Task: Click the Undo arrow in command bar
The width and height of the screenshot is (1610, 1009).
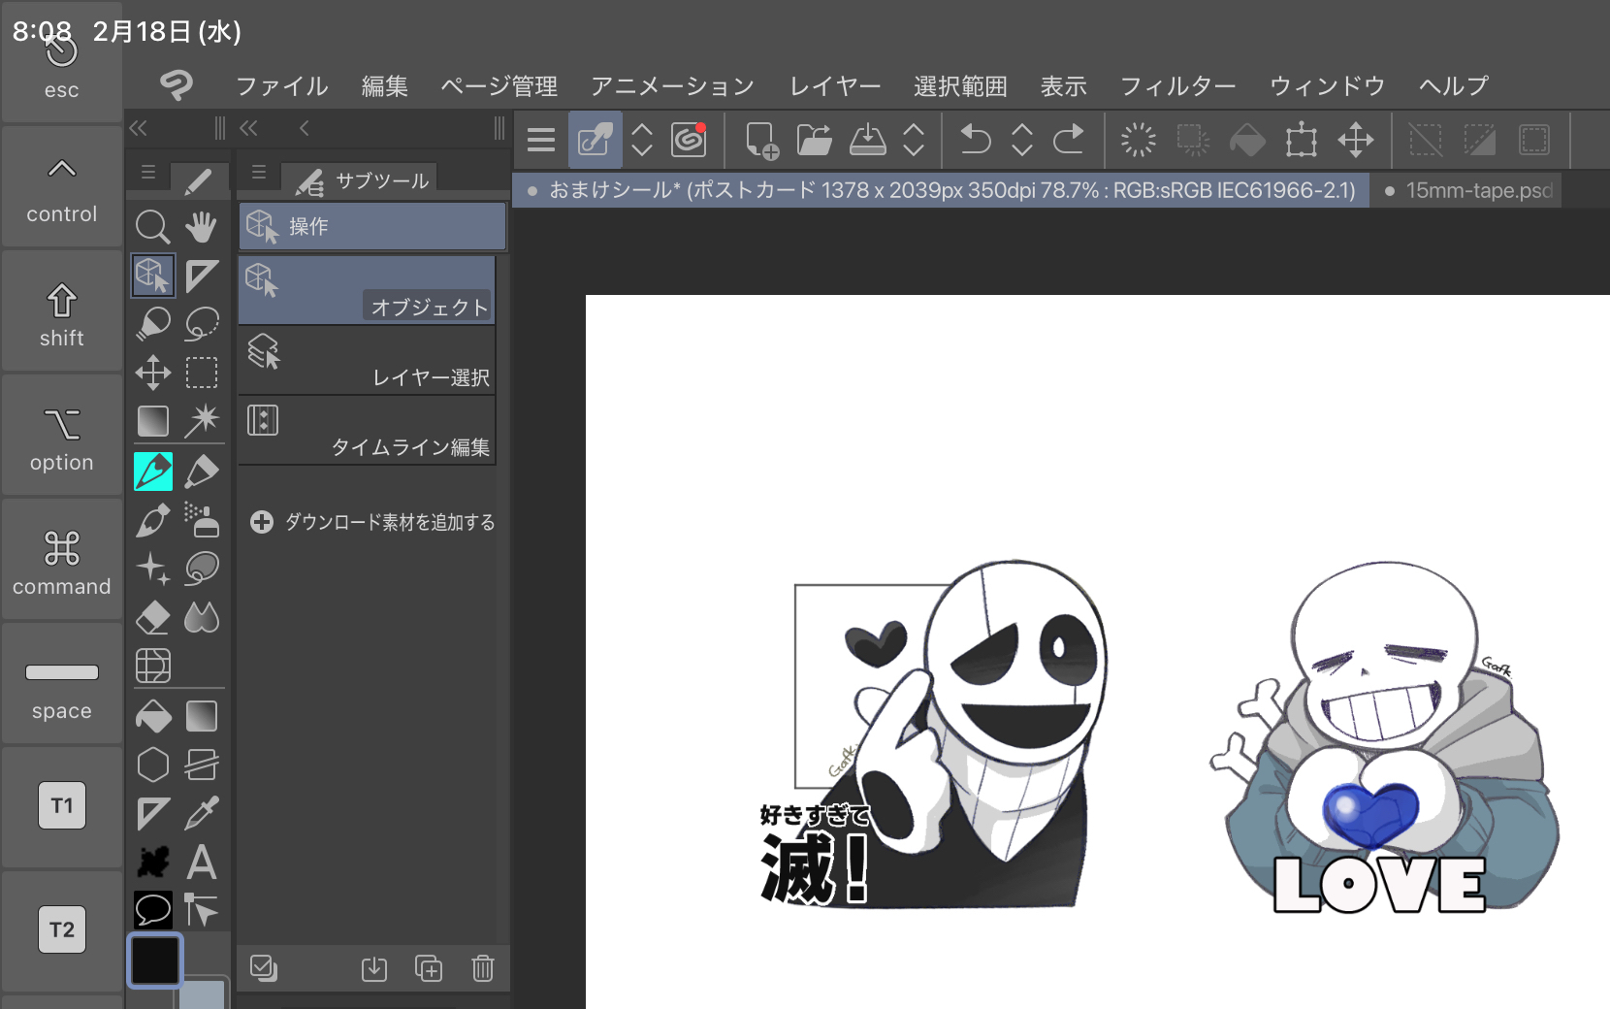Action: coord(975,141)
